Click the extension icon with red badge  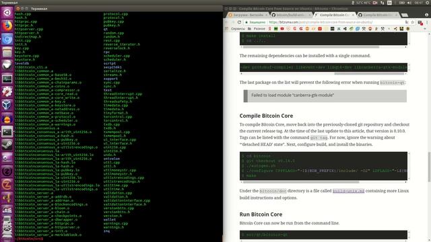click(x=420, y=22)
